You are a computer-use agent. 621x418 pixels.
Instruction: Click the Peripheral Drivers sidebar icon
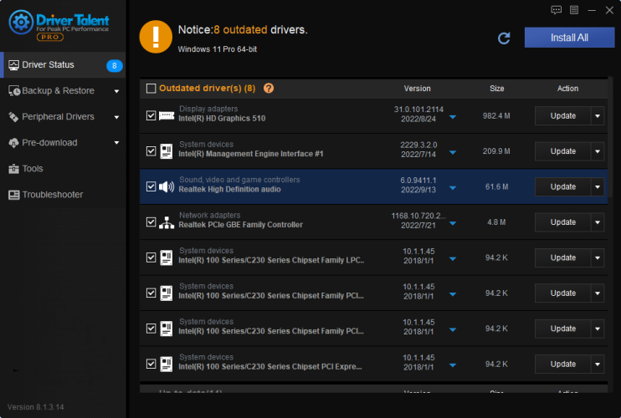[13, 117]
